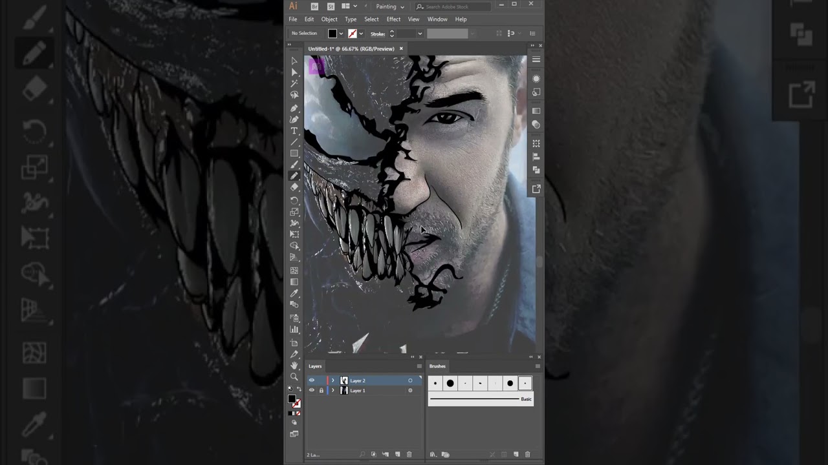Select the Line Segment tool

point(294,142)
